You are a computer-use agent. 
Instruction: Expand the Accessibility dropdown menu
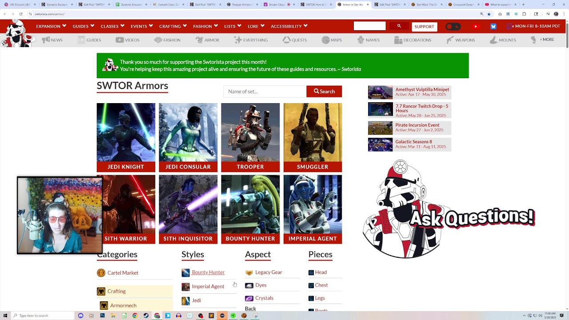coord(289,26)
